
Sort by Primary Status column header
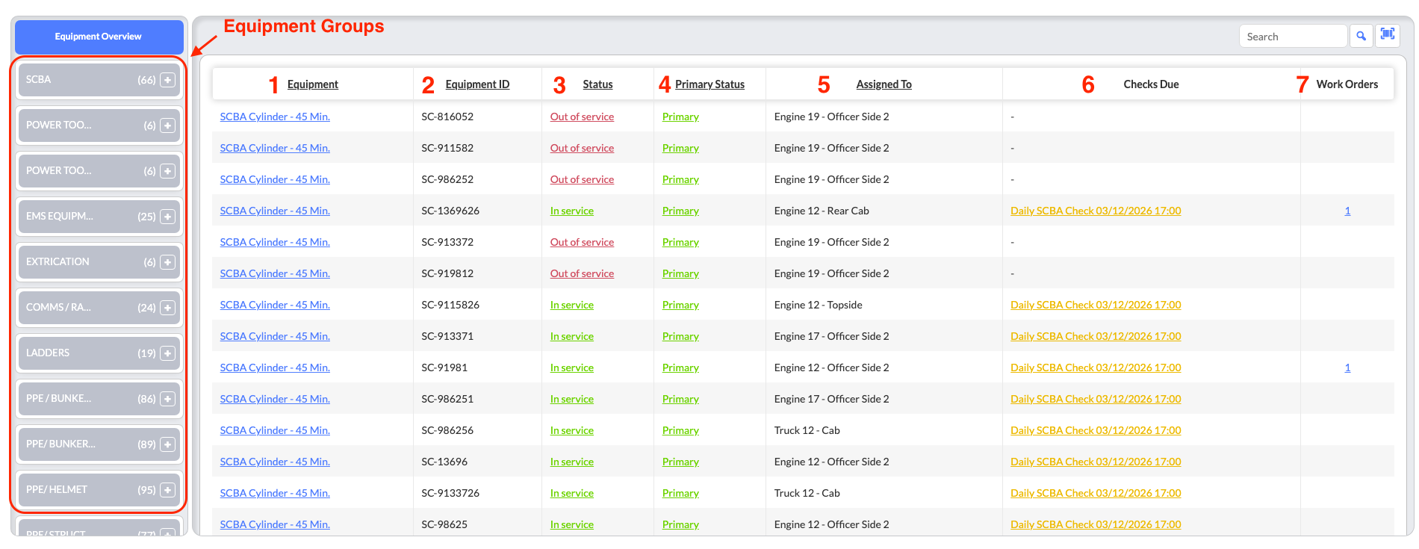pyautogui.click(x=709, y=84)
